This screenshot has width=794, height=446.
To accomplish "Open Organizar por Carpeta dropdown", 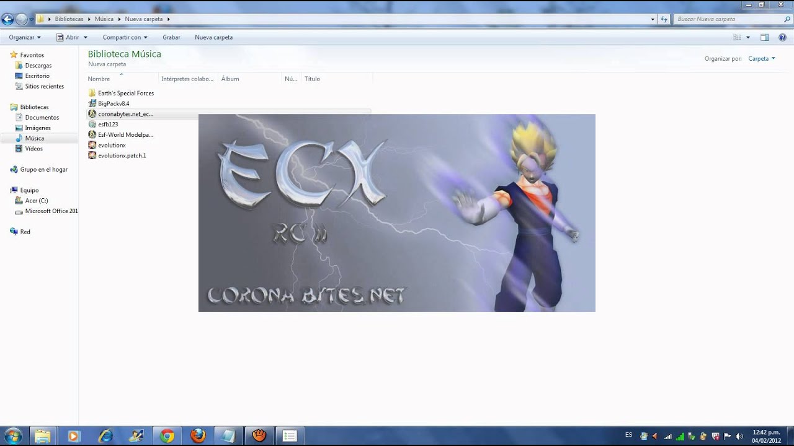I will pyautogui.click(x=762, y=59).
